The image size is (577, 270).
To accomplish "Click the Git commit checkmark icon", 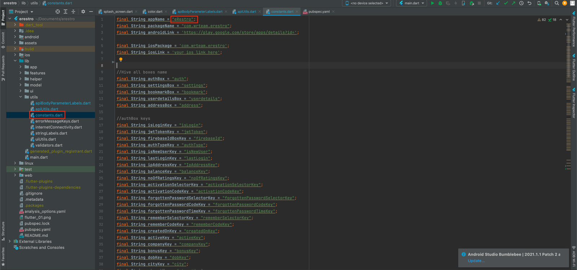I will point(506,3).
